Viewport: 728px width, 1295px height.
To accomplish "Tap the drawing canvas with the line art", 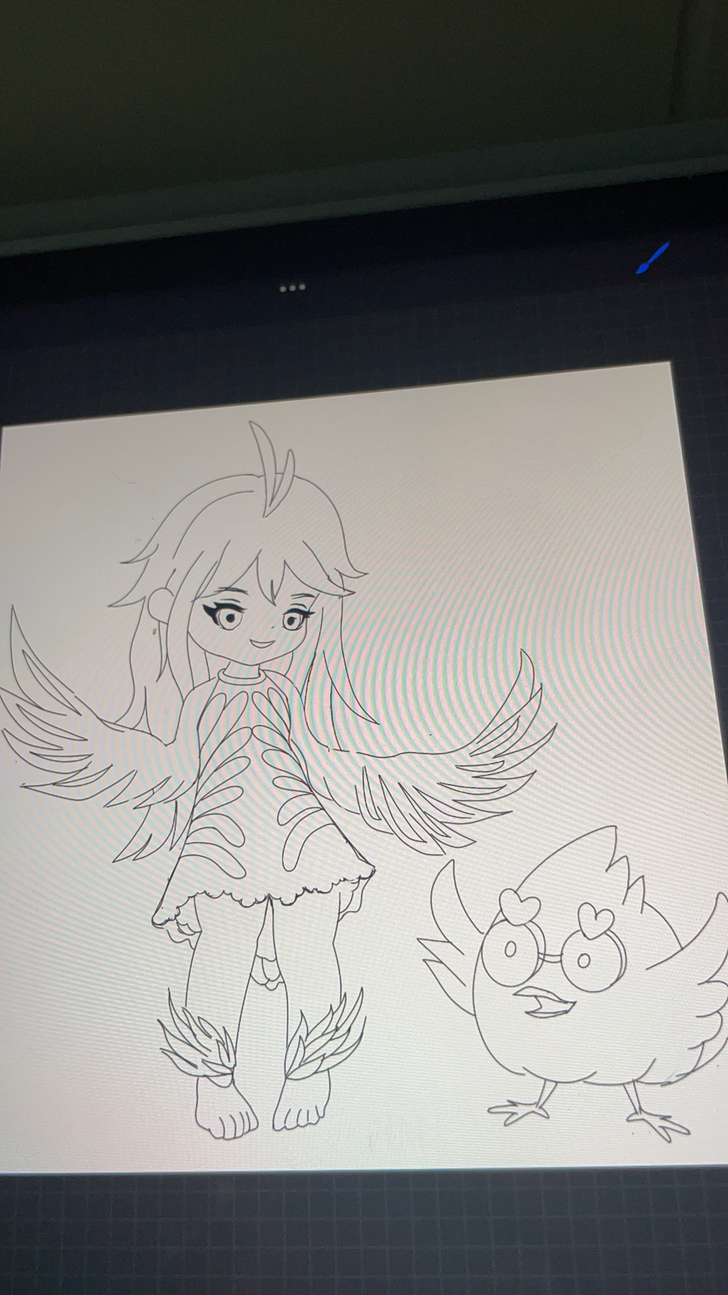I will coord(364,769).
